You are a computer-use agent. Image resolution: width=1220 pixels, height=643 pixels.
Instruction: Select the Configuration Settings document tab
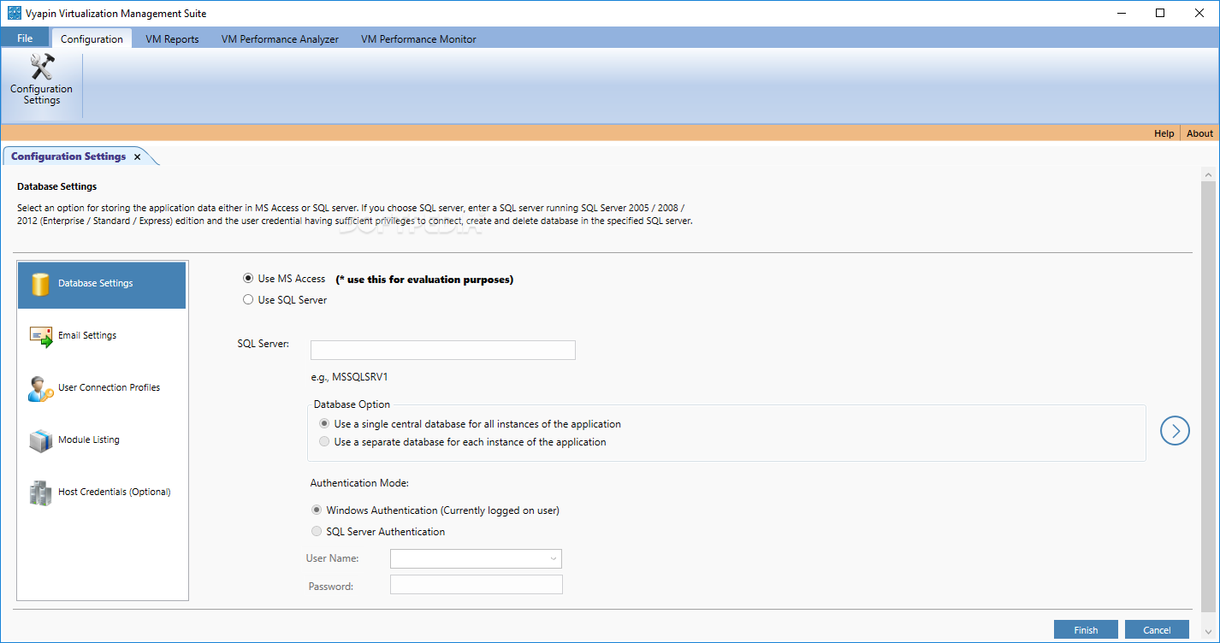[x=68, y=156]
